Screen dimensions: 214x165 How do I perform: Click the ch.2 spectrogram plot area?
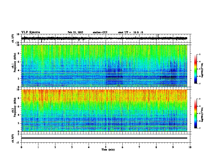click(x=104, y=111)
